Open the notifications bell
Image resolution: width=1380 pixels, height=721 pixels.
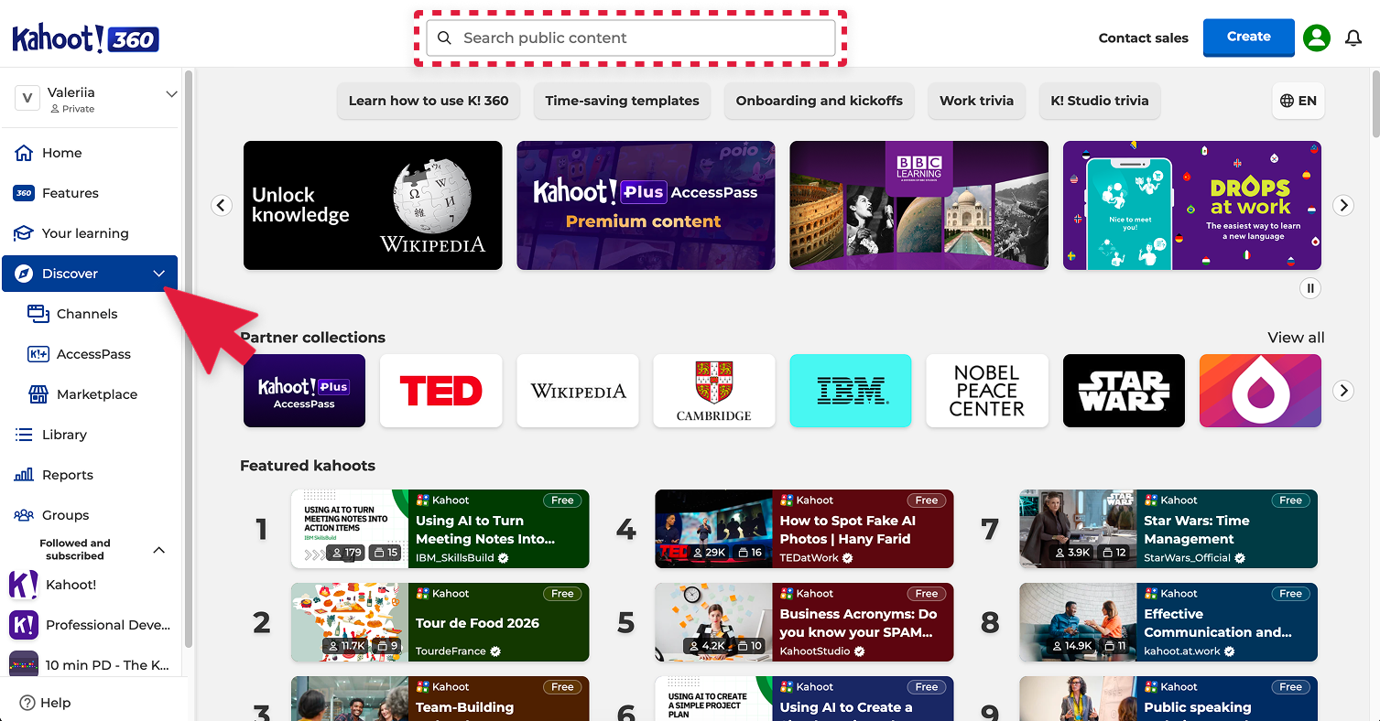(1353, 38)
